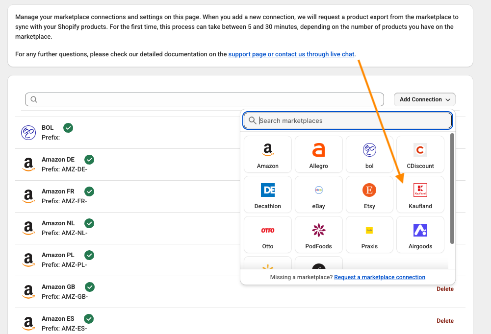Click green check status beside Amazon NL
491x334 pixels.
pyautogui.click(x=89, y=223)
